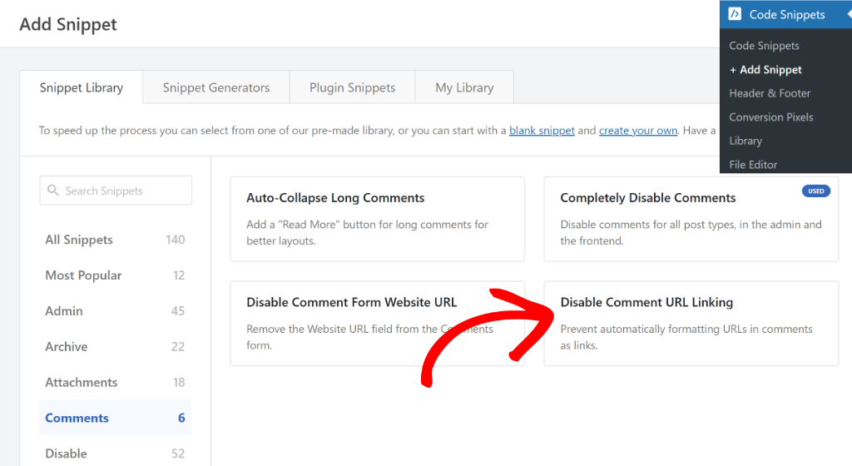The height and width of the screenshot is (466, 852).
Task: Open File Editor menu item
Action: tap(753, 165)
